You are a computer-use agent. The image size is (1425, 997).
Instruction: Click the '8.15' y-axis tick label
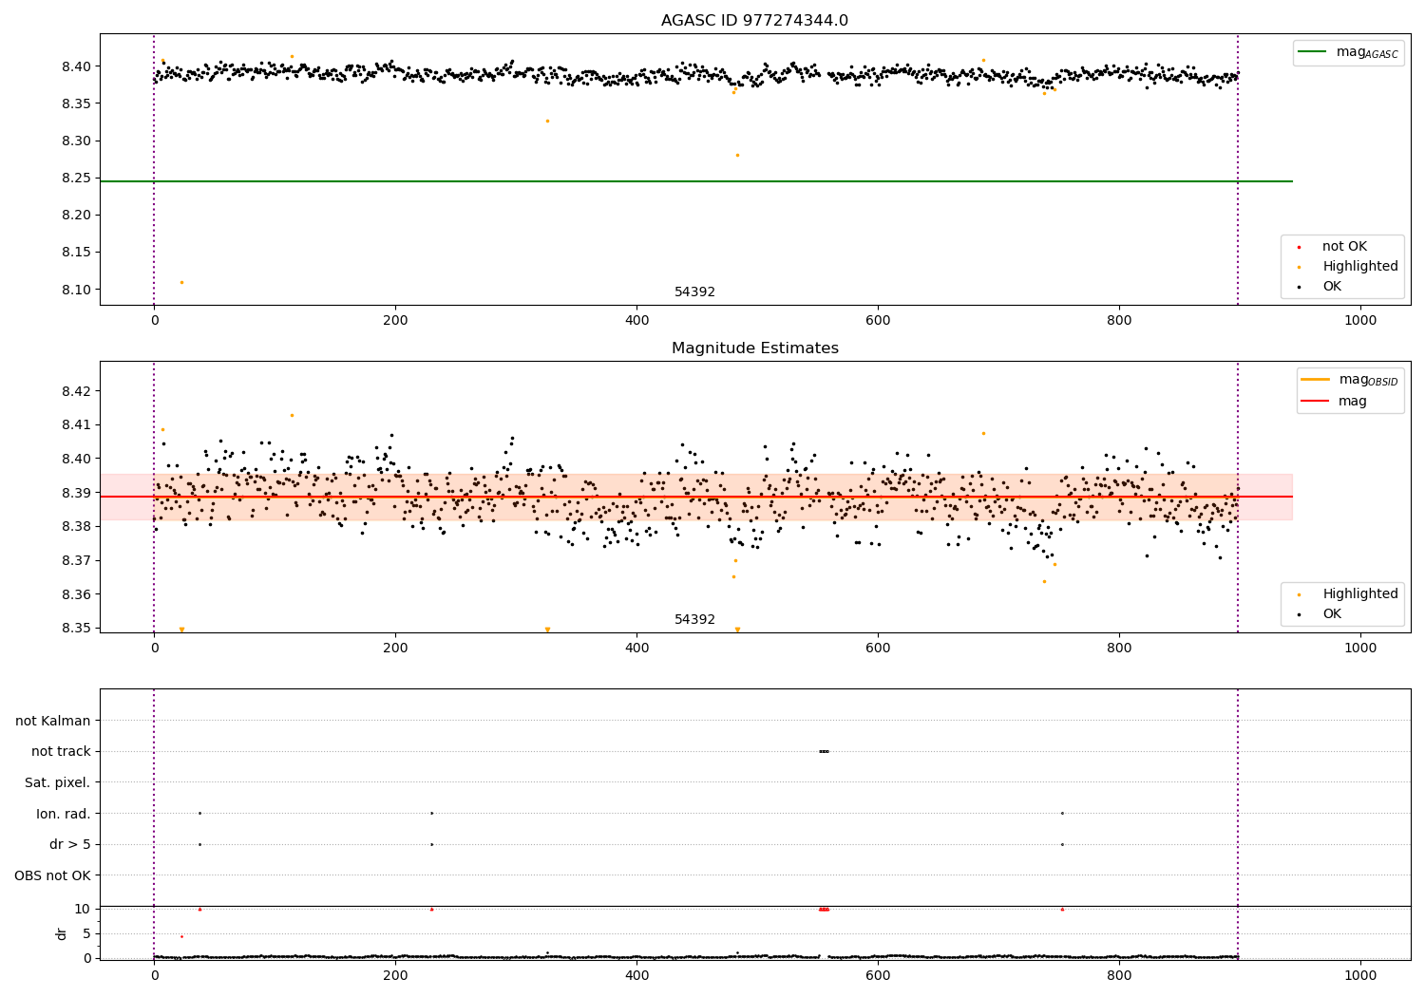coord(76,252)
